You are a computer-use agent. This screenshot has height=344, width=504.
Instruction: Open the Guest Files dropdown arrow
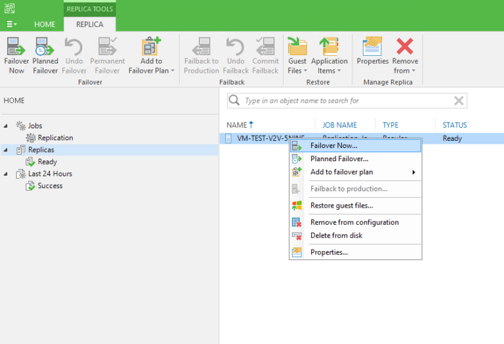[x=305, y=71]
